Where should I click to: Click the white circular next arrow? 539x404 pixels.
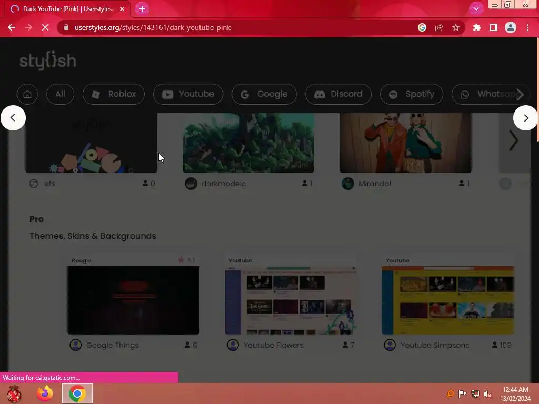click(526, 118)
